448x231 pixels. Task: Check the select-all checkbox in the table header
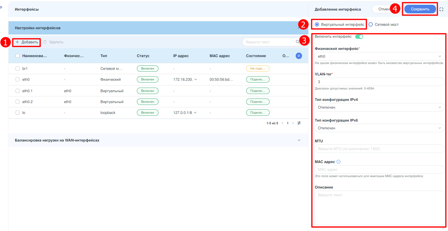[18, 56]
